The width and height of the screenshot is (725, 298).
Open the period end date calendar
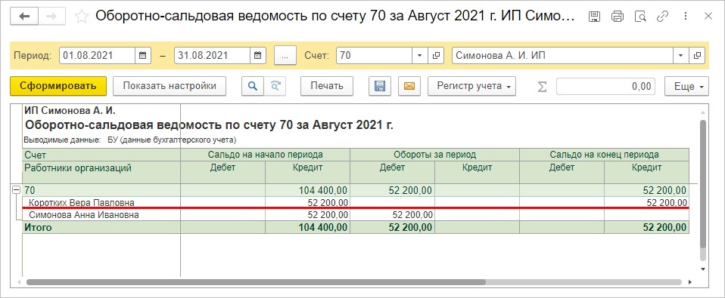(258, 56)
